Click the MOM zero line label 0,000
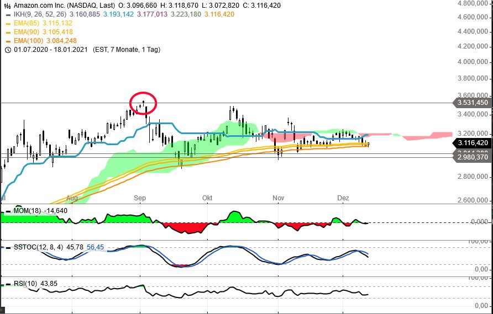 coord(479,222)
